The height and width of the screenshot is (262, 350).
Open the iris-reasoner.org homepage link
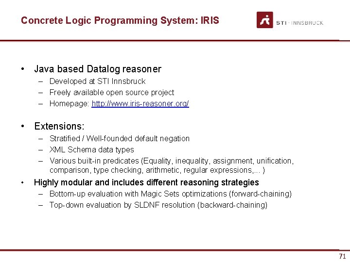click(140, 104)
